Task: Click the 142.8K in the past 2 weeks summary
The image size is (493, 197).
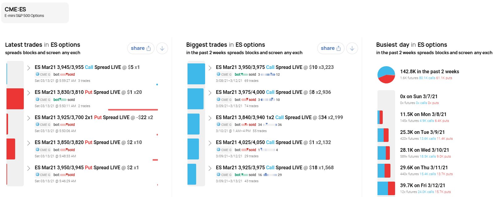Action: (x=429, y=71)
